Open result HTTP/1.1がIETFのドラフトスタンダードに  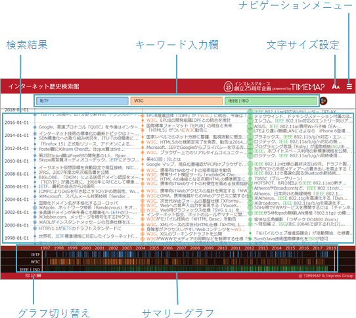click(x=80, y=228)
